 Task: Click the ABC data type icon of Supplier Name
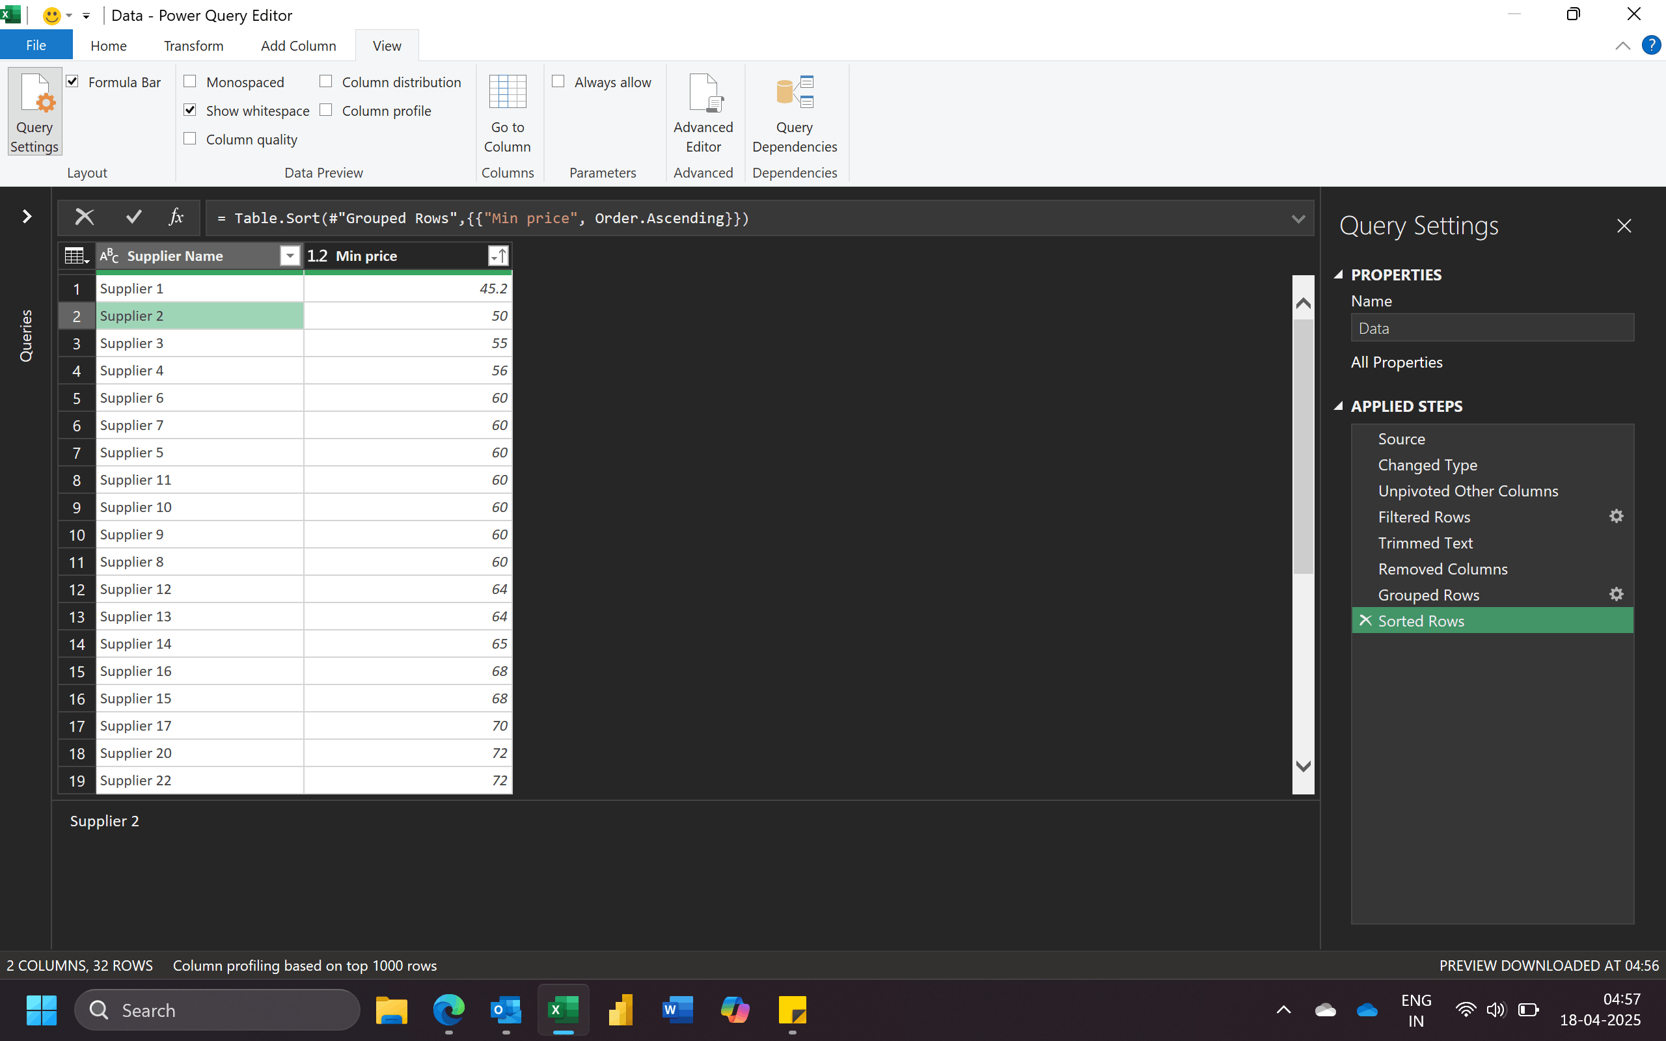pyautogui.click(x=109, y=256)
